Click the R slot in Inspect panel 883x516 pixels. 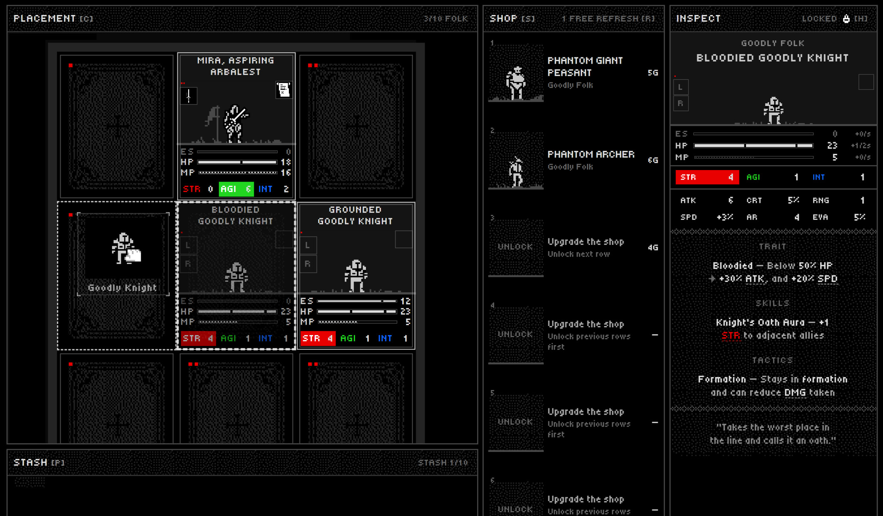point(681,104)
